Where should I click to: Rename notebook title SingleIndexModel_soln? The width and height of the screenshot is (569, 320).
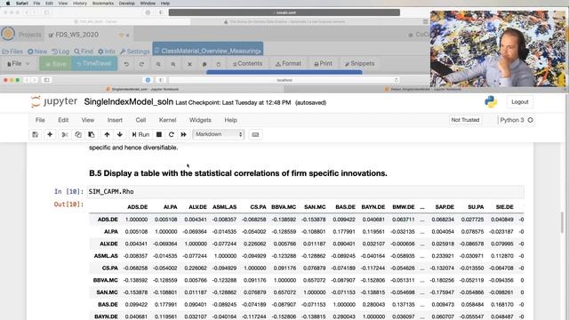point(128,102)
